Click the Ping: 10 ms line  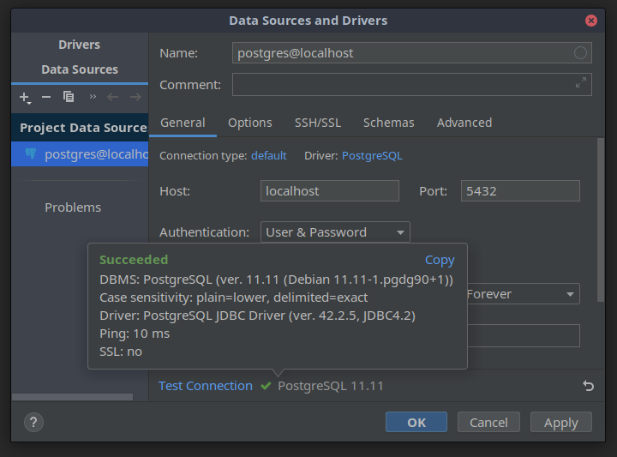(135, 334)
